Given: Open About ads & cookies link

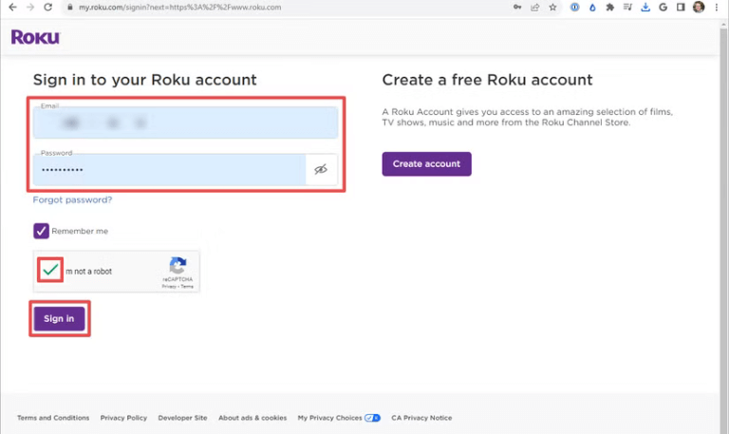Looking at the screenshot, I should pos(252,418).
